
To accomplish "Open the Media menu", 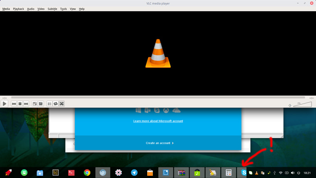I will pyautogui.click(x=6, y=9).
